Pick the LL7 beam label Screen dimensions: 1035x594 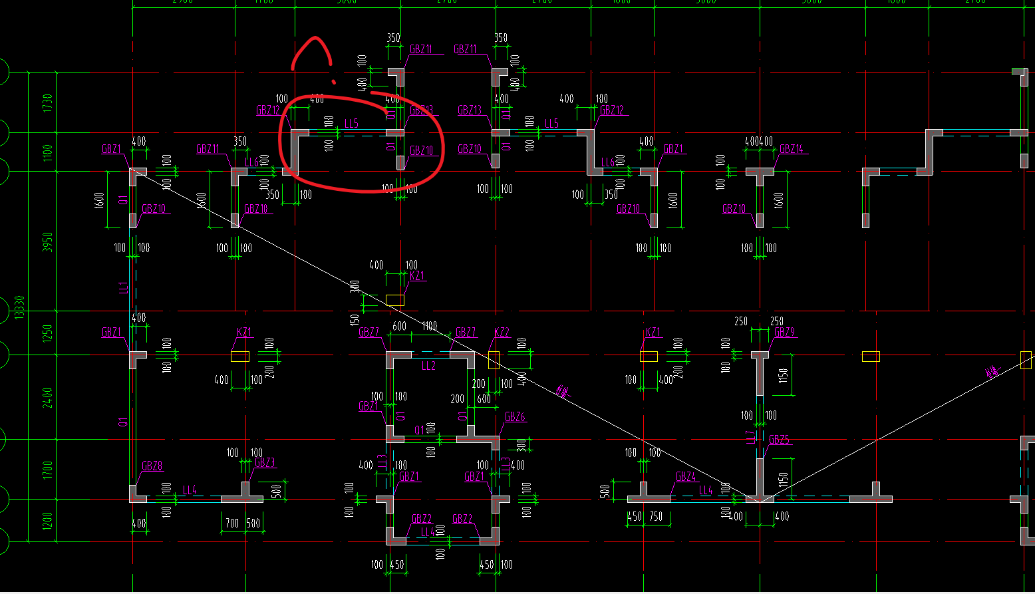tap(751, 437)
